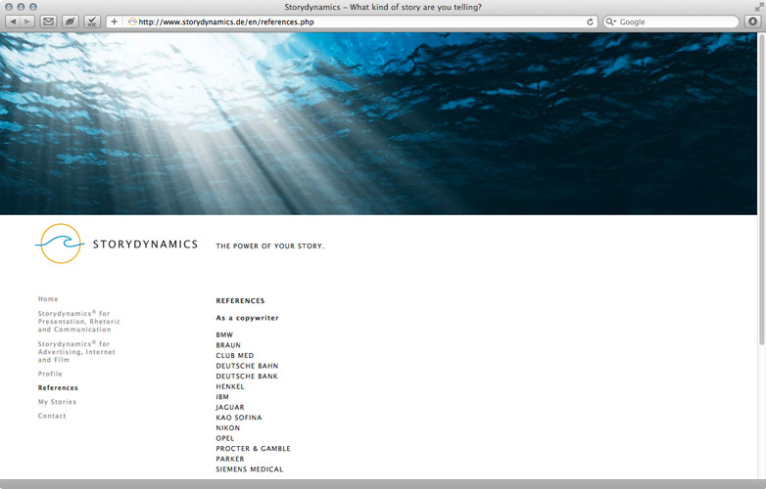The image size is (766, 489).
Task: Open the Home navigation link
Action: pos(48,299)
